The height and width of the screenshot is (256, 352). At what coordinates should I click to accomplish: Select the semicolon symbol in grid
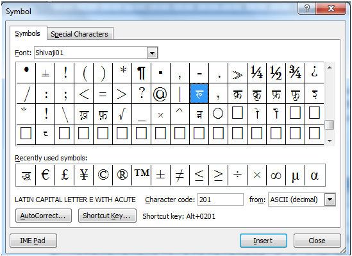(64, 94)
